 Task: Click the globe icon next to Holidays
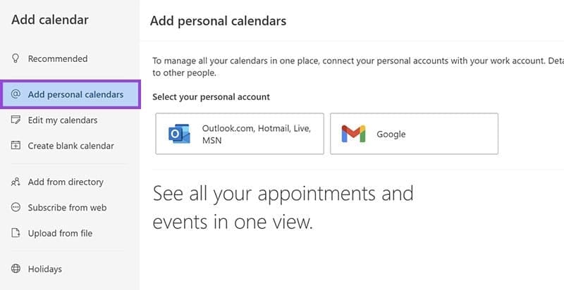(x=16, y=269)
